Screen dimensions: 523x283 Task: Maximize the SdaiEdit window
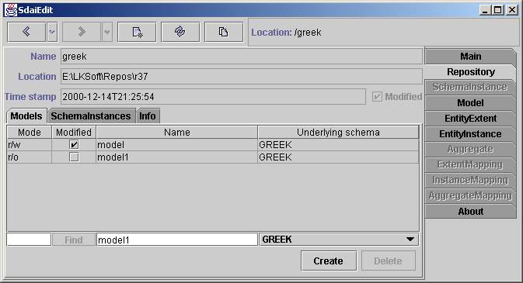497,10
